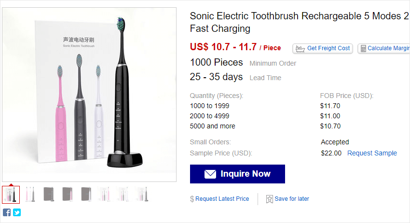Click the envelope icon on Inquire Now
This screenshot has height=223, width=410.
210,174
